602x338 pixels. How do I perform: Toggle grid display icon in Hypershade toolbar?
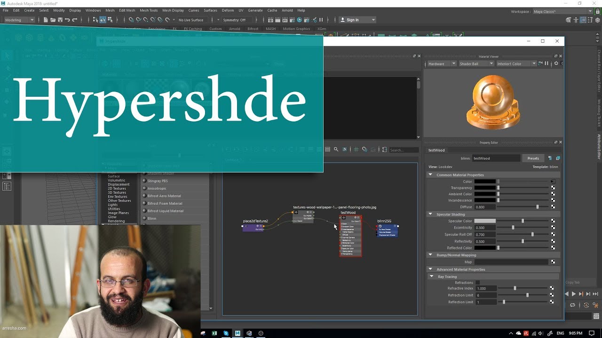coord(356,149)
